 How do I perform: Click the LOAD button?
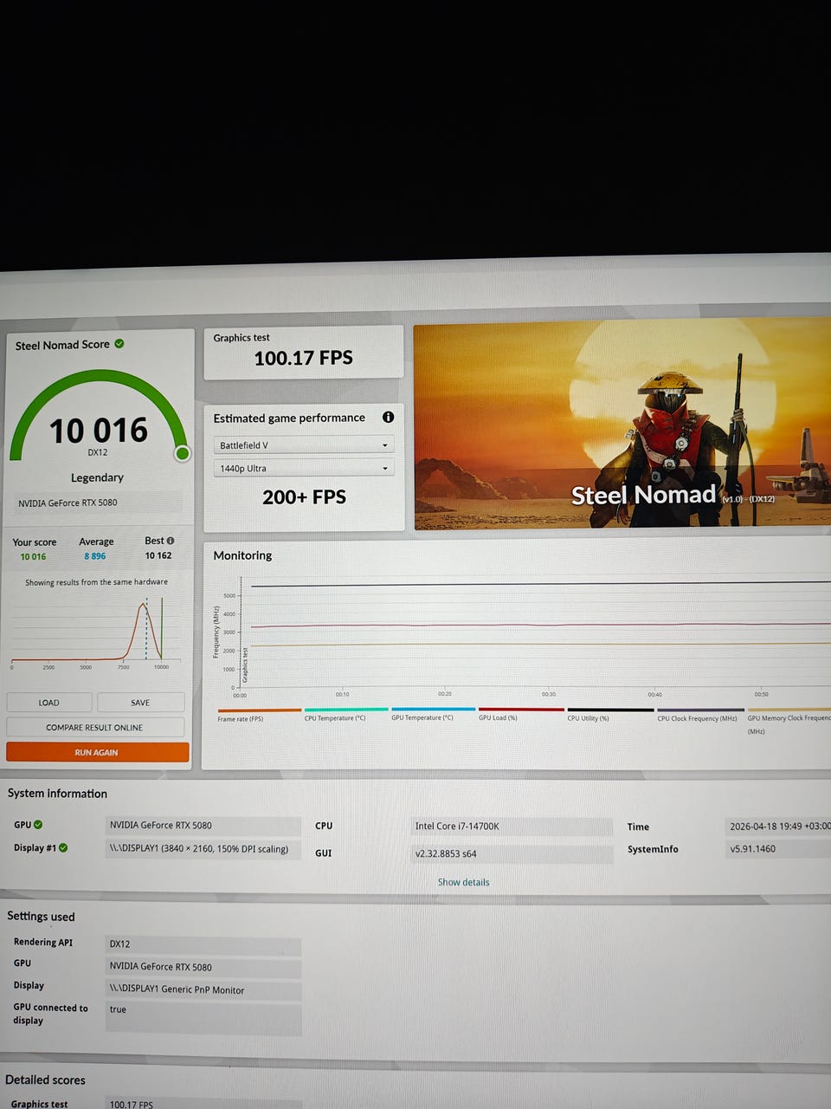tap(49, 703)
